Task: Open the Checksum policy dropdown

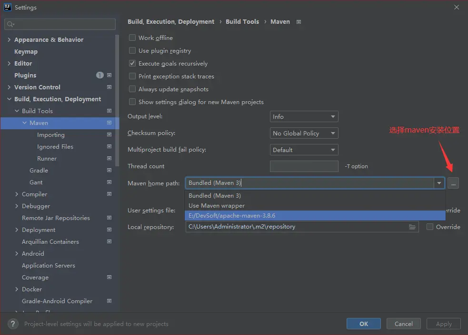Action: coord(304,134)
